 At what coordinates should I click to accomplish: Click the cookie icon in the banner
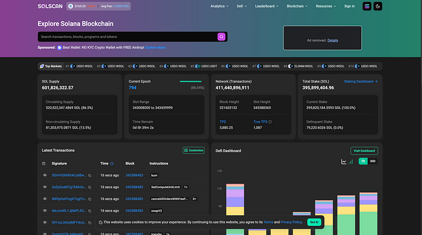point(101,222)
